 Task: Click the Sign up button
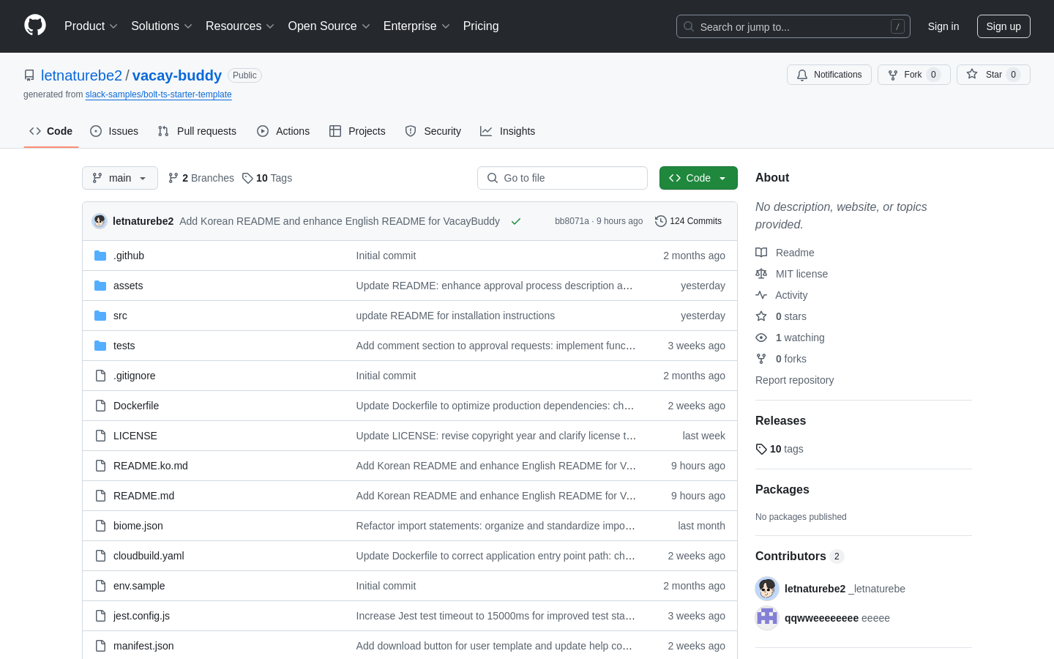[1003, 26]
